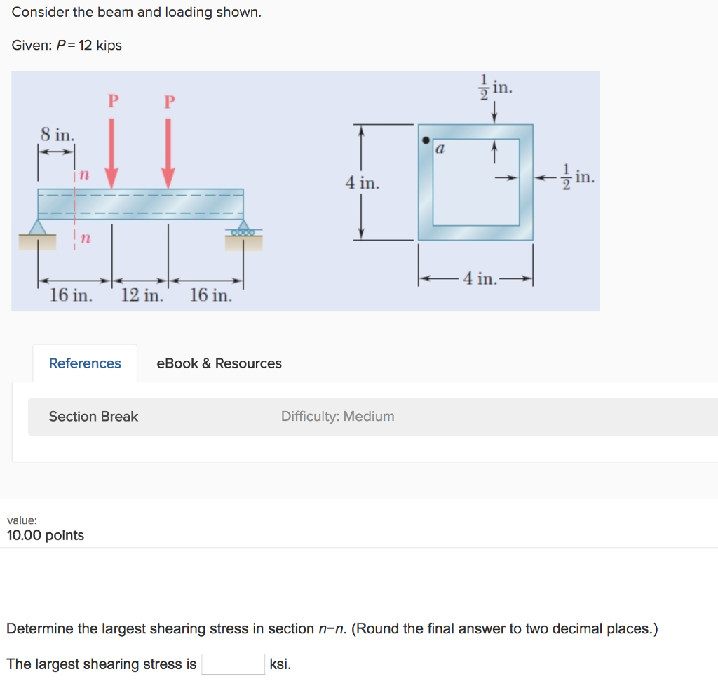Image resolution: width=718 pixels, height=693 pixels.
Task: Click the shaded beam in the figure
Action: tap(140, 206)
